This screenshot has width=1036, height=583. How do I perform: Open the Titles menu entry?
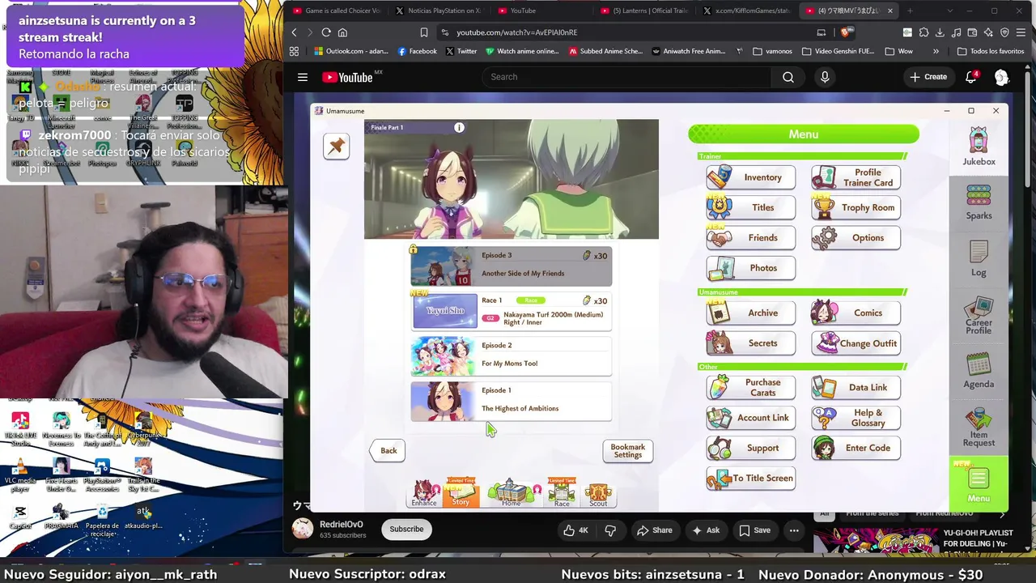click(x=750, y=207)
